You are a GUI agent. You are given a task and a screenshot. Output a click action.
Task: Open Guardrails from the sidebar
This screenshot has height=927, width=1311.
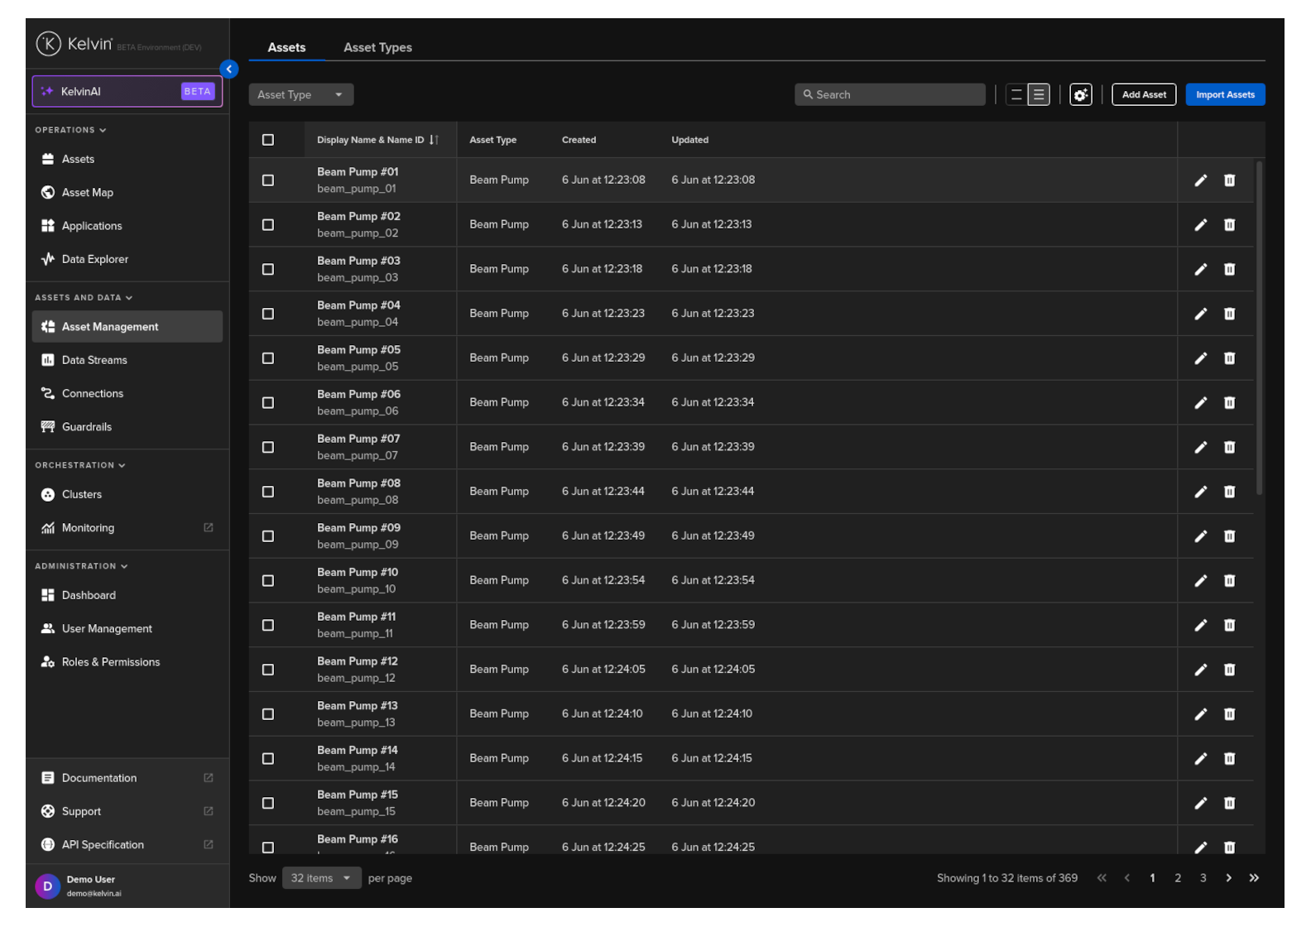pyautogui.click(x=86, y=427)
